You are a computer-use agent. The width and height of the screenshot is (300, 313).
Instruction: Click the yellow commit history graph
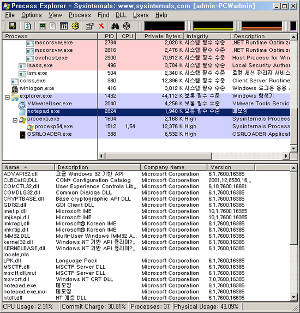(x=213, y=26)
